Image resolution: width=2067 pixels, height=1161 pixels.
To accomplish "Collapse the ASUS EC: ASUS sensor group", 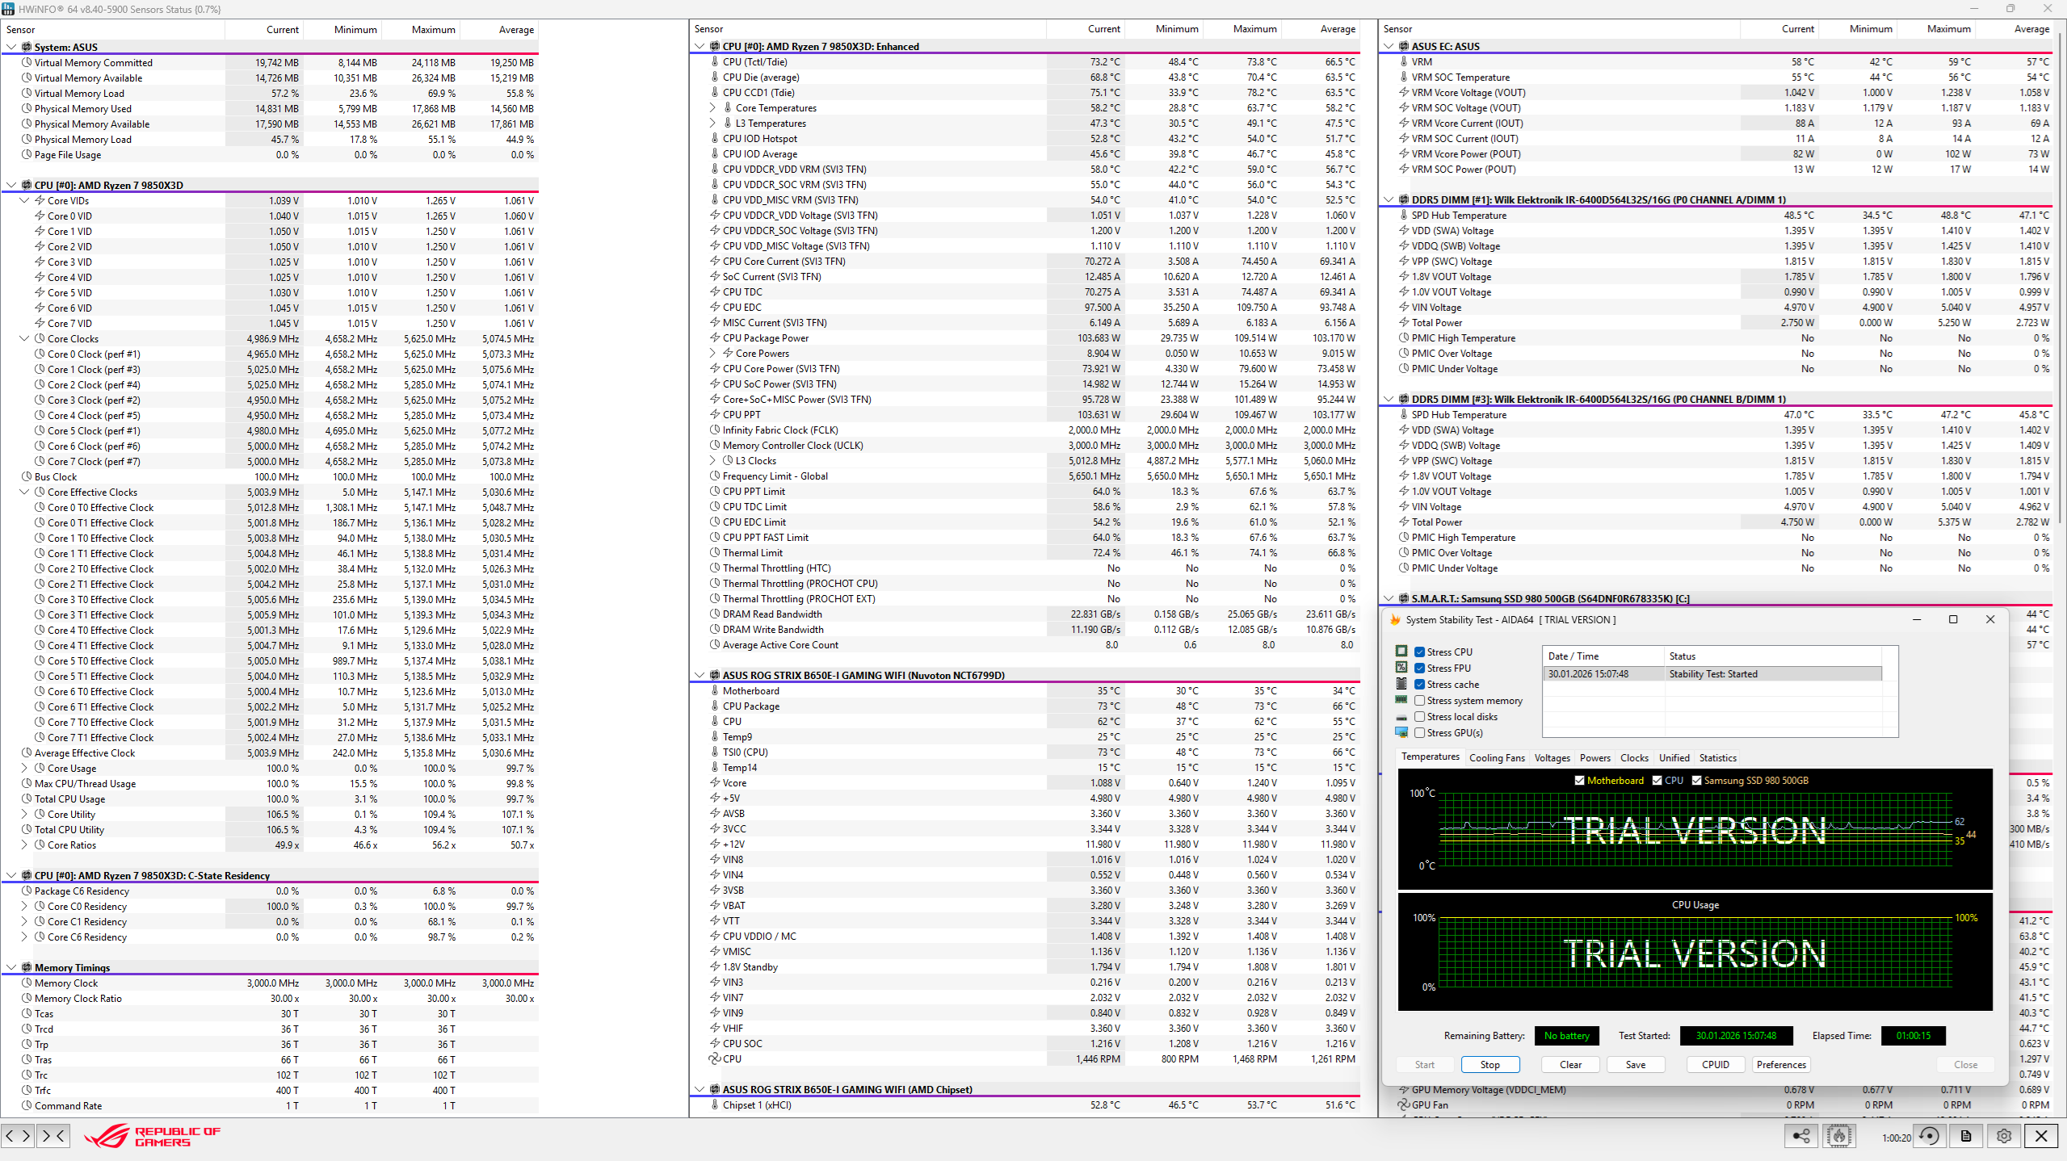I will point(1389,46).
